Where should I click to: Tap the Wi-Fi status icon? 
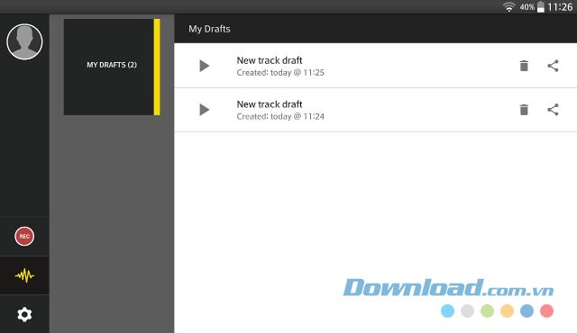click(x=508, y=7)
